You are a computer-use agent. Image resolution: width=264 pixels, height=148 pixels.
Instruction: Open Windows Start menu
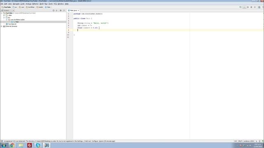pyautogui.click(x=4, y=145)
